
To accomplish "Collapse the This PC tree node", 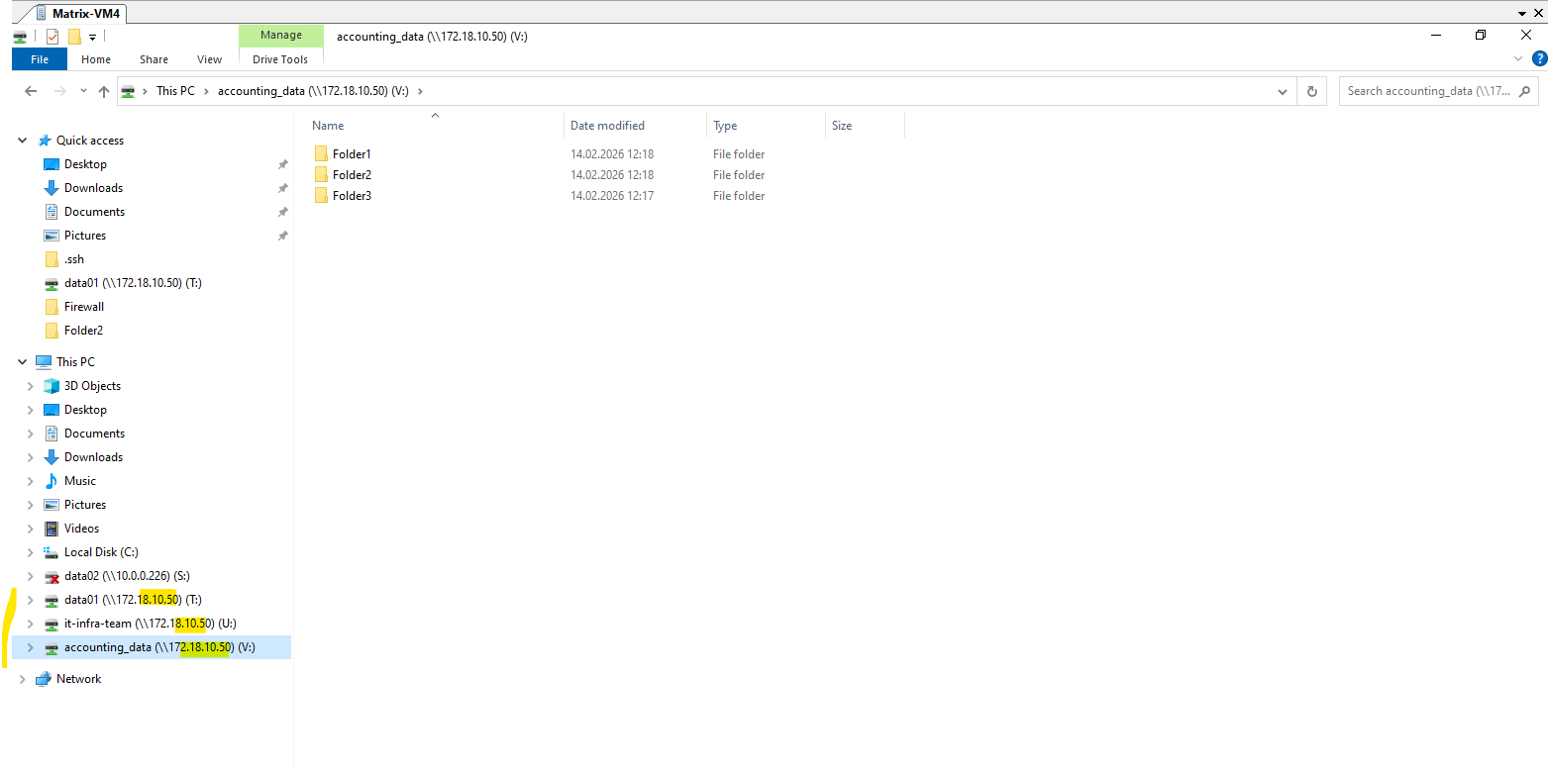I will [23, 362].
